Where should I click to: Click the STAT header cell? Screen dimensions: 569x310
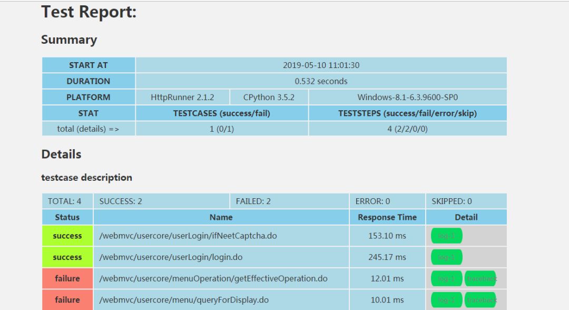89,113
